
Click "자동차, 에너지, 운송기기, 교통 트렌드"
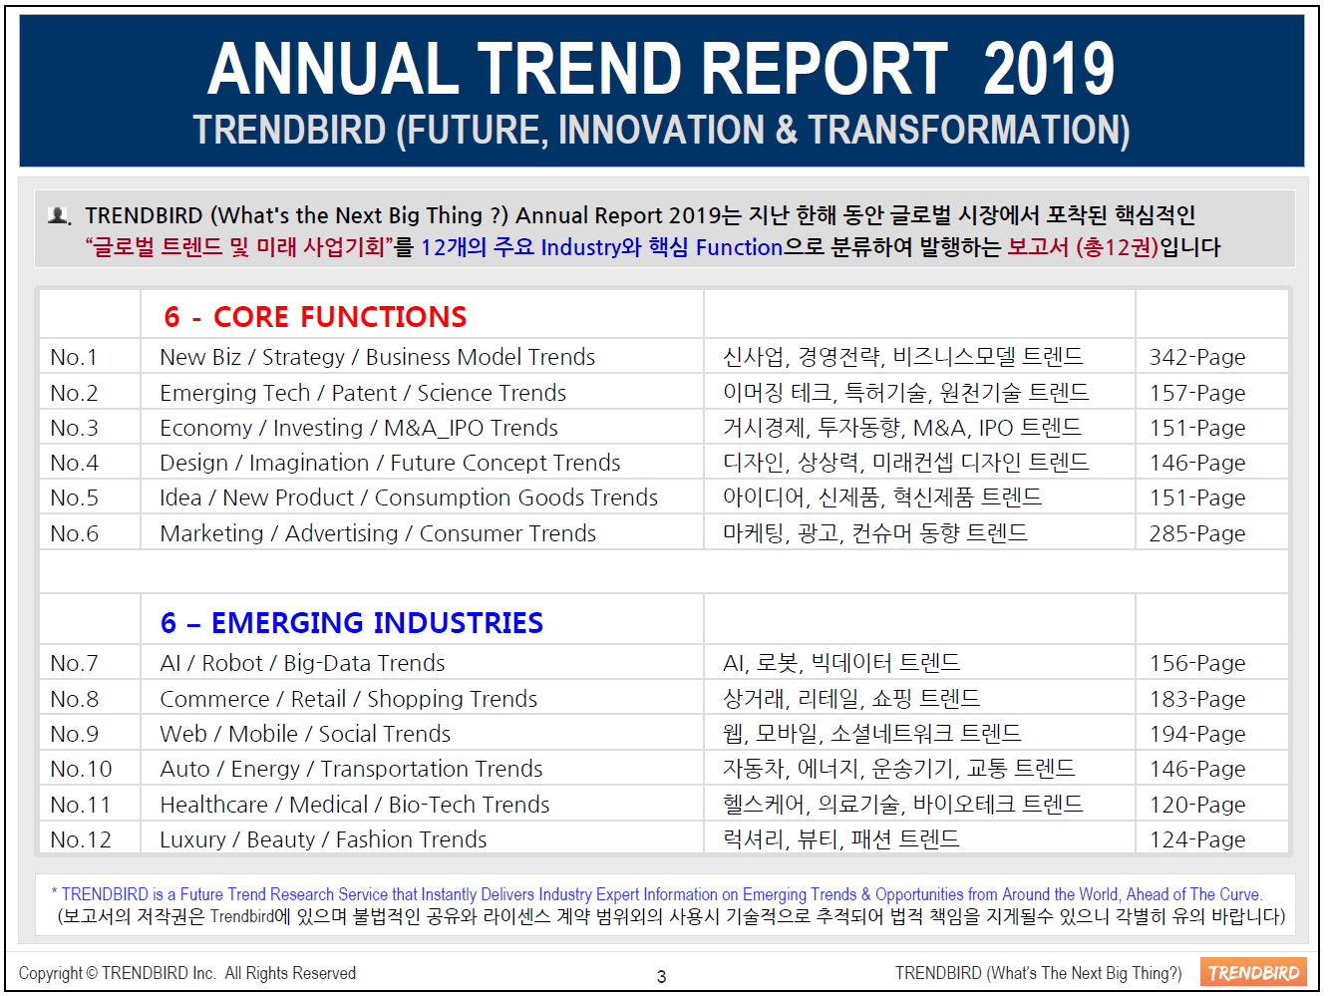point(899,769)
